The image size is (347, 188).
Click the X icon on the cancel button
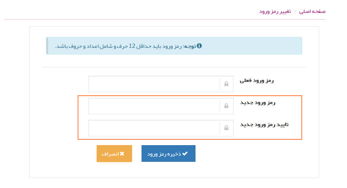[x=122, y=154]
